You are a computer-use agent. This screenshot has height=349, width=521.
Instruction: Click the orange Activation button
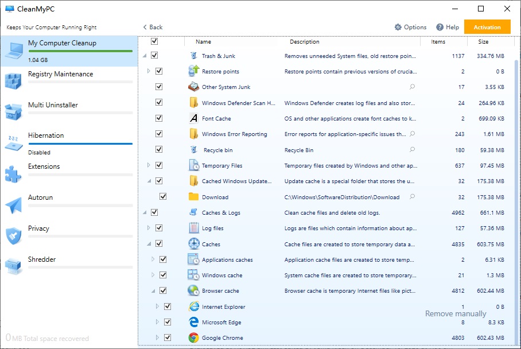tap(487, 27)
